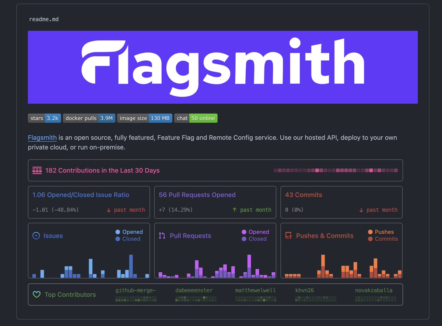Image resolution: width=442 pixels, height=326 pixels.
Task: Click the Issues card title
Action: pos(53,236)
